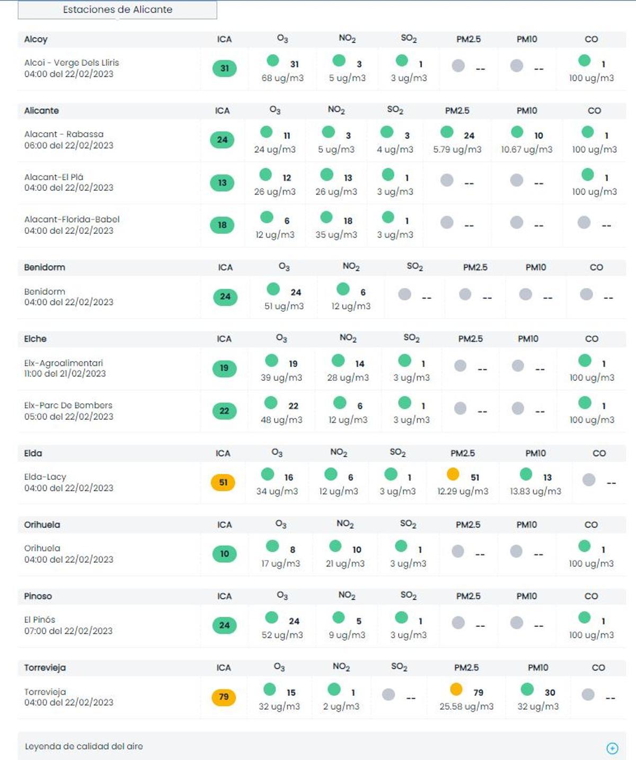Click the grey SO2 dot for Torrevieja
636x760 pixels.
(x=388, y=694)
